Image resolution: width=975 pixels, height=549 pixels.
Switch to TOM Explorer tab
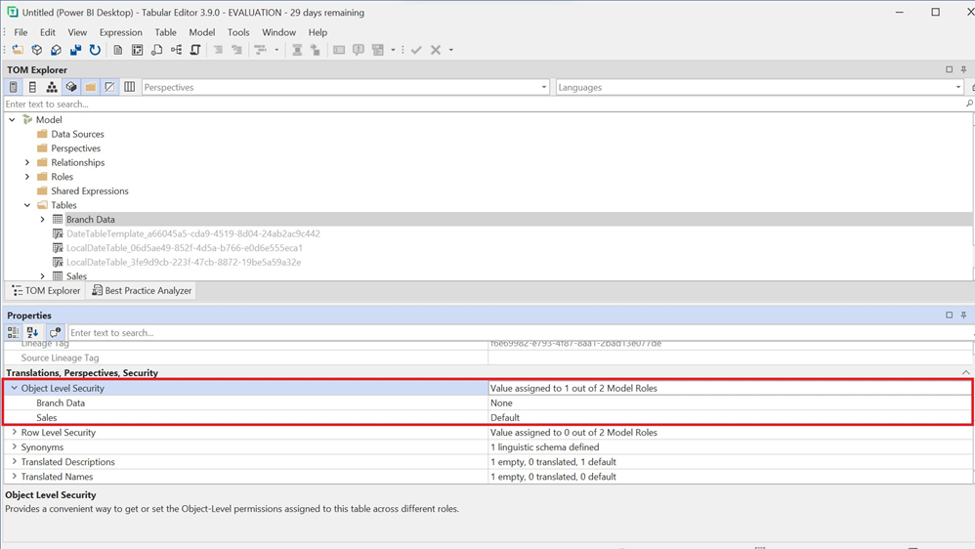point(45,290)
